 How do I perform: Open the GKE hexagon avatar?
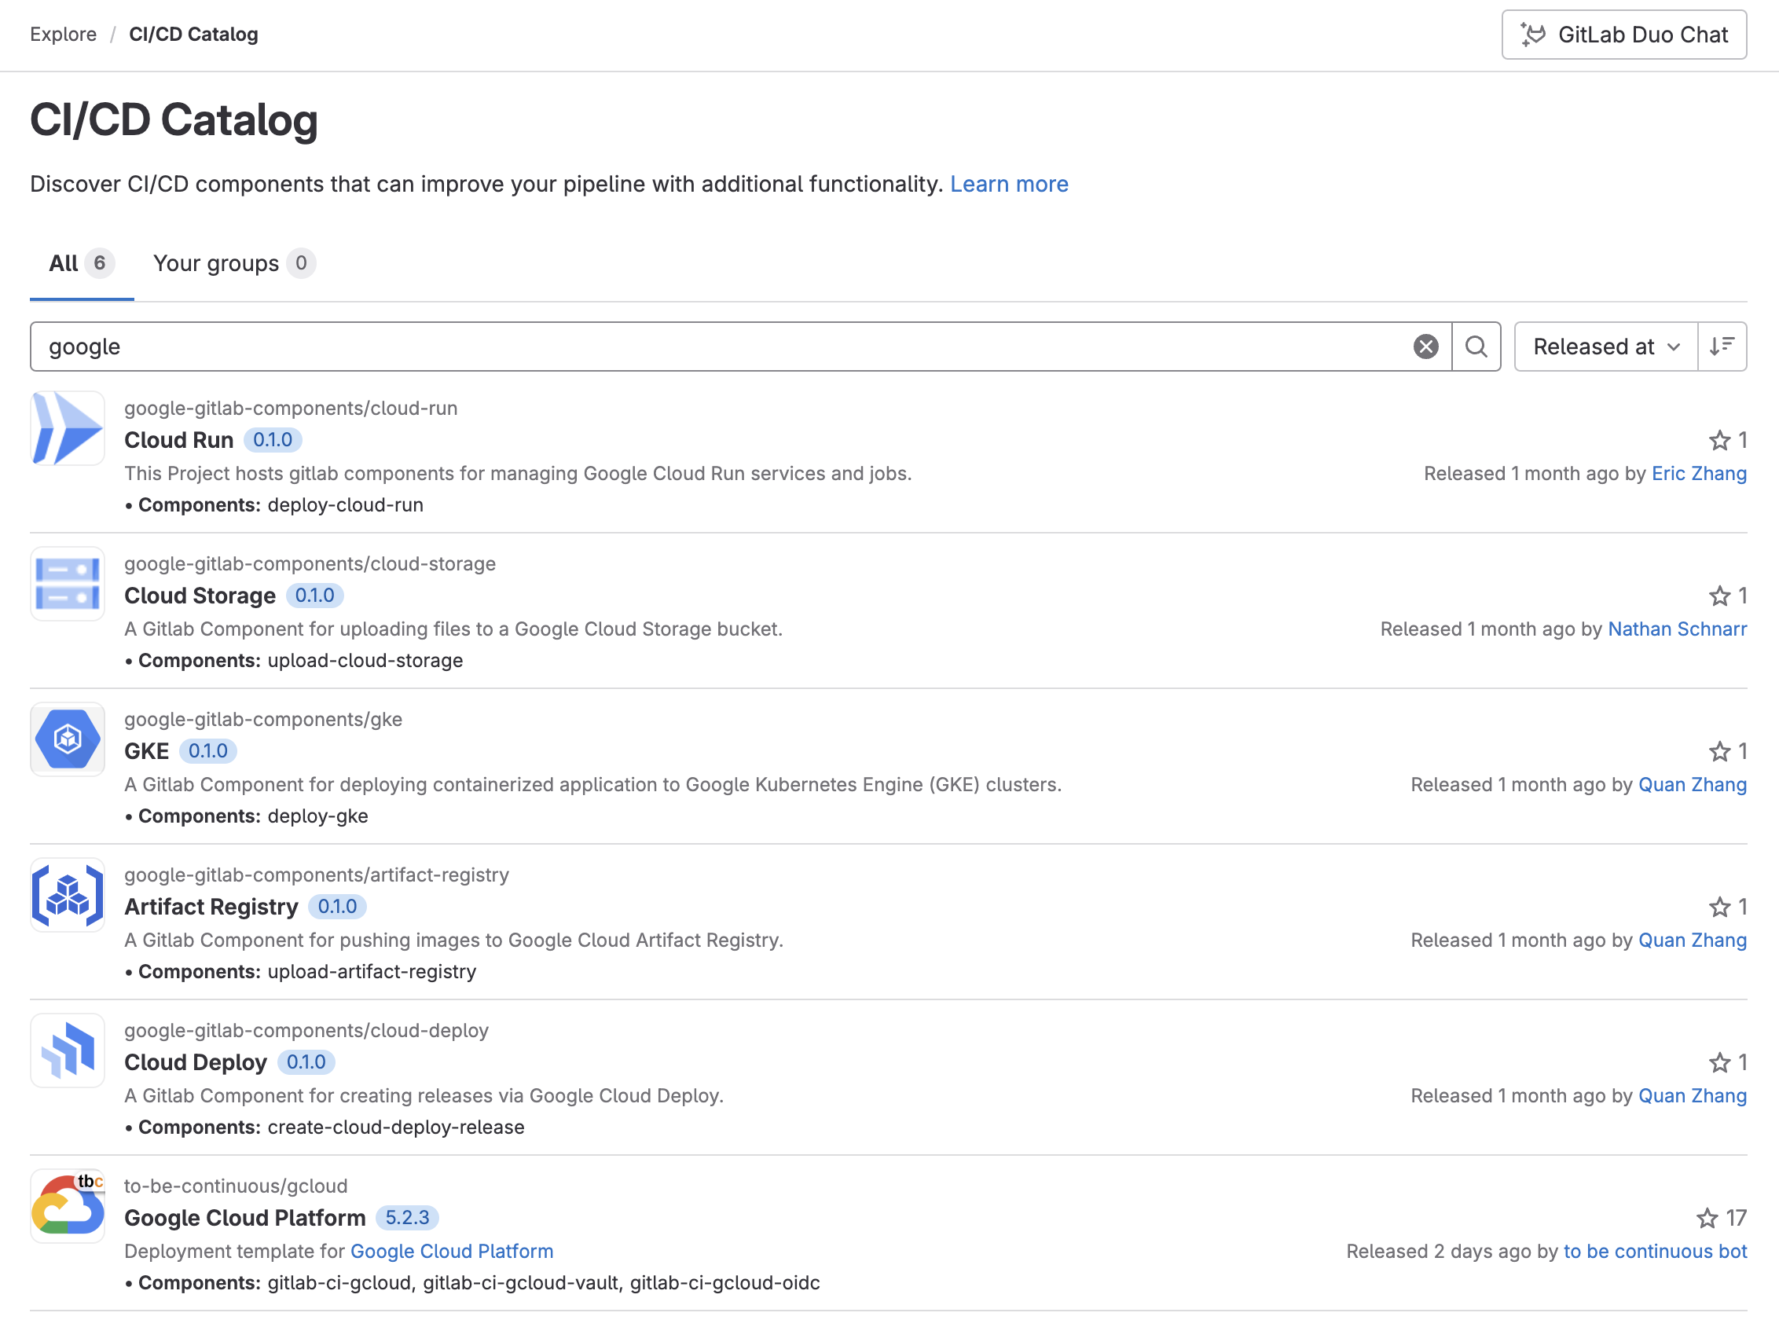[x=68, y=740]
